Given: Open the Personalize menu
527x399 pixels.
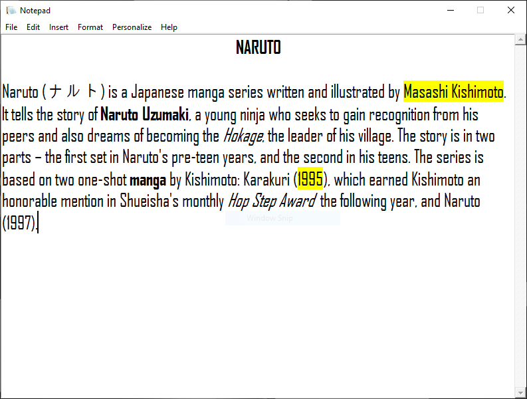Looking at the screenshot, I should coord(132,27).
